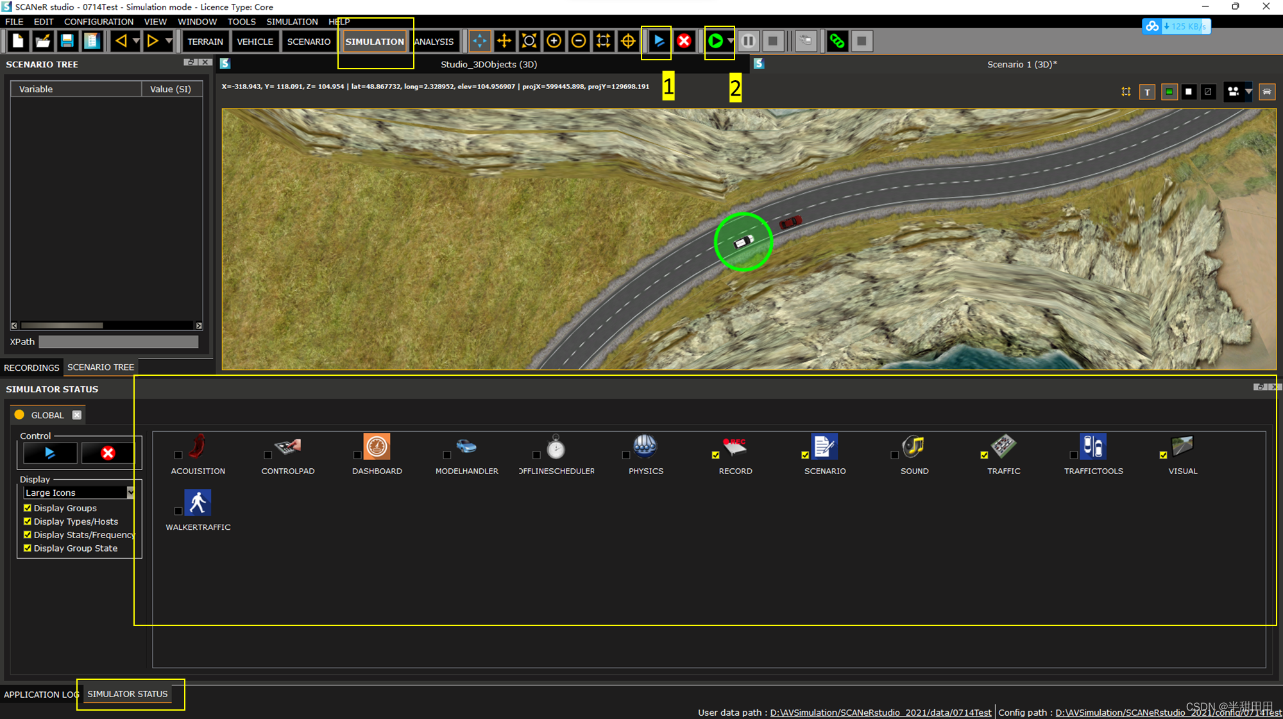
Task: Uncheck the TRAFFIC module checkbox
Action: coord(984,455)
